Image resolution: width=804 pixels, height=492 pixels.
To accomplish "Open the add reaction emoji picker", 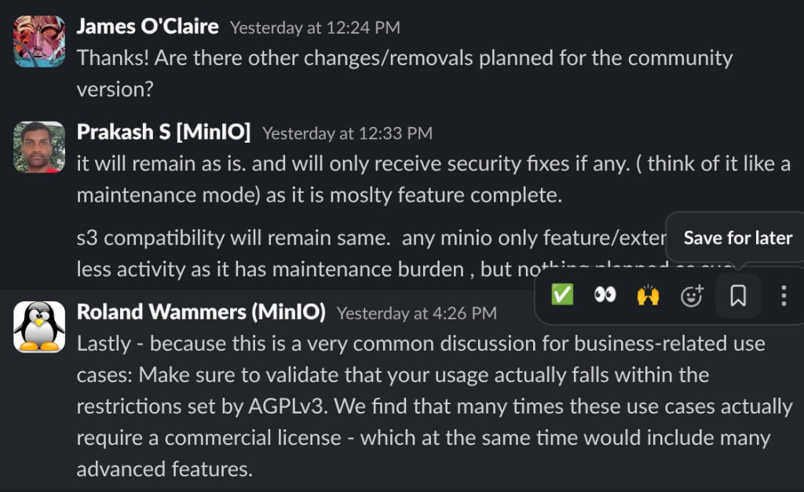I will coord(691,295).
